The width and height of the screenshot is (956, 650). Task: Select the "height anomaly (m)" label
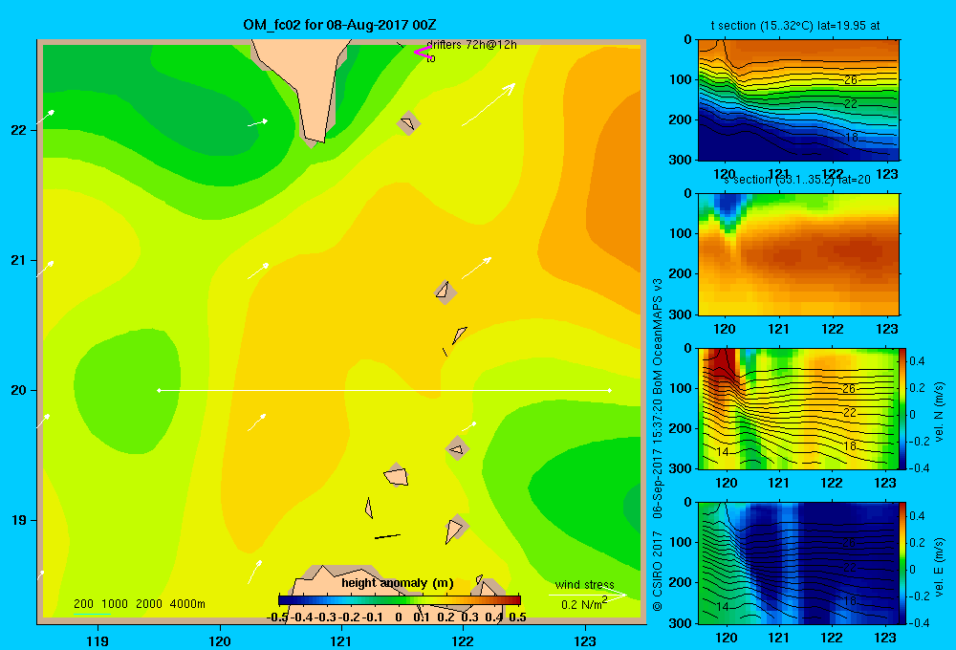point(398,583)
